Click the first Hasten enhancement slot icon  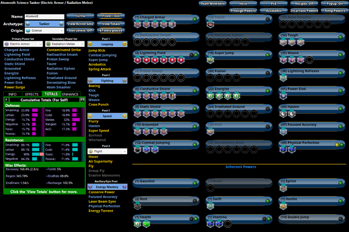283,114
